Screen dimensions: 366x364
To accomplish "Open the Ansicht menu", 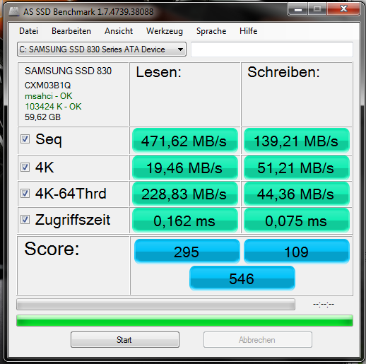I will click(x=119, y=31).
